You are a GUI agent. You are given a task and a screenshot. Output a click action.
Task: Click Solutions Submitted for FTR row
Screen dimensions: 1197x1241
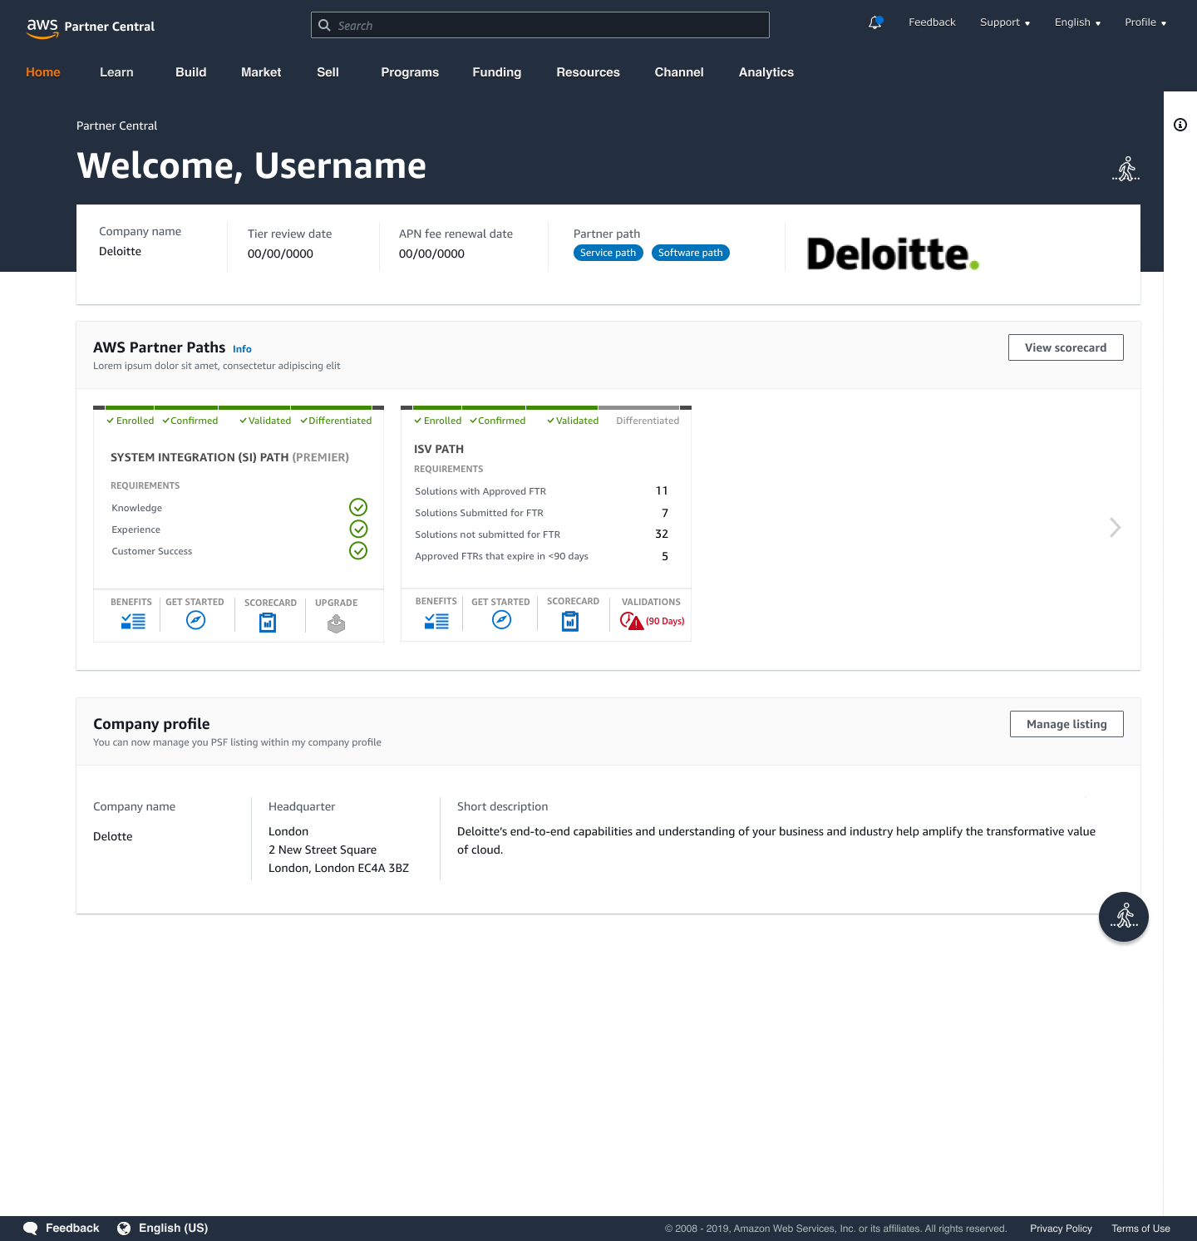[541, 513]
